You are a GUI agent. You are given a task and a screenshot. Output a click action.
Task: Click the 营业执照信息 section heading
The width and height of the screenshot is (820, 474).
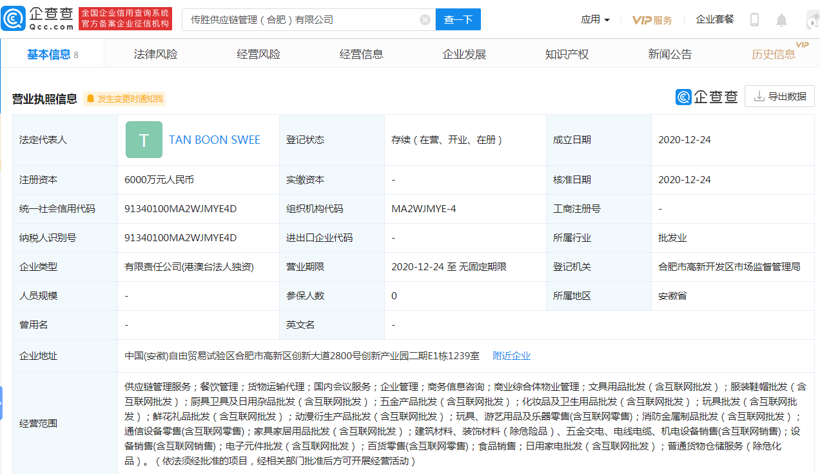[x=44, y=99]
